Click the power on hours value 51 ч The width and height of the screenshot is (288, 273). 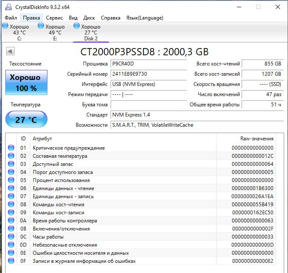263,105
